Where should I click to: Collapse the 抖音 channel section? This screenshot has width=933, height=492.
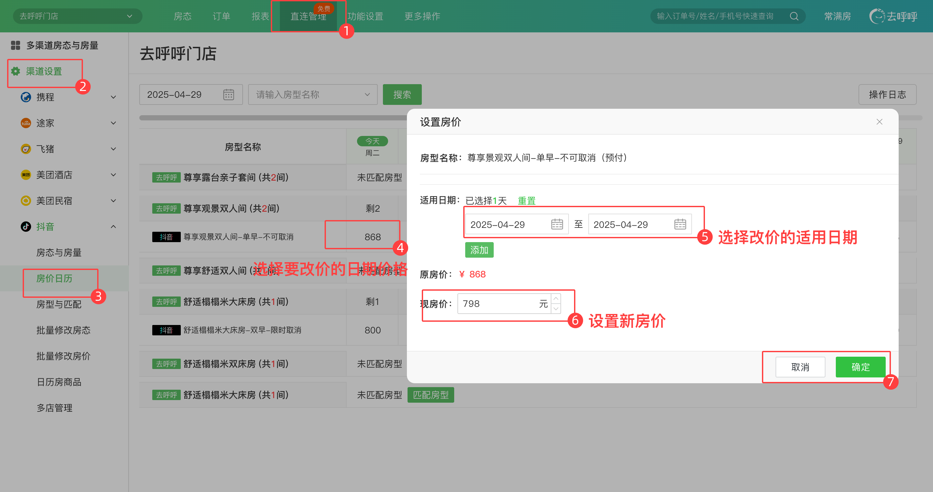click(x=113, y=227)
